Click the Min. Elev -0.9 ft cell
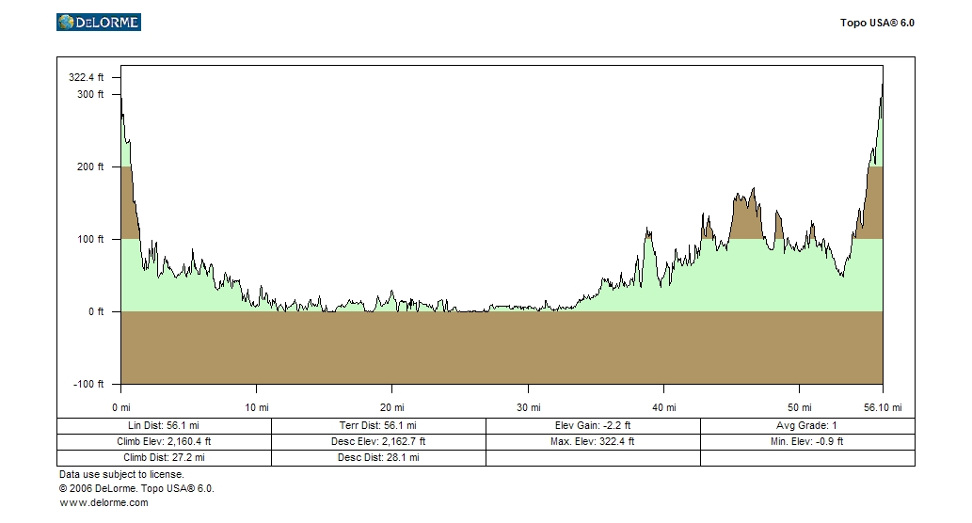This screenshot has height=523, width=972. coord(807,441)
